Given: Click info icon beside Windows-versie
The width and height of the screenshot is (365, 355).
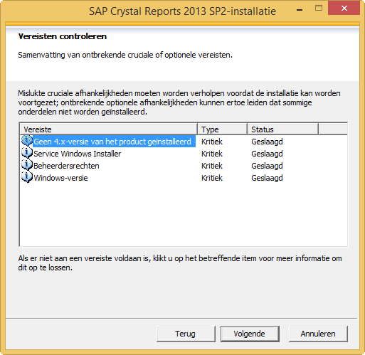Looking at the screenshot, I should pyautogui.click(x=27, y=177).
